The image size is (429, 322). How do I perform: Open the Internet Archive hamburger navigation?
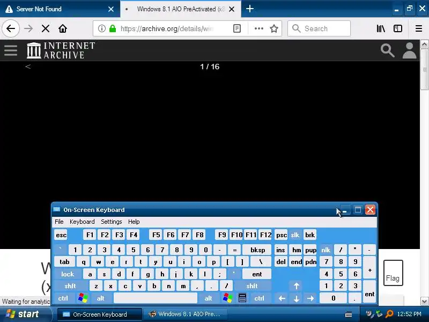pos(11,50)
